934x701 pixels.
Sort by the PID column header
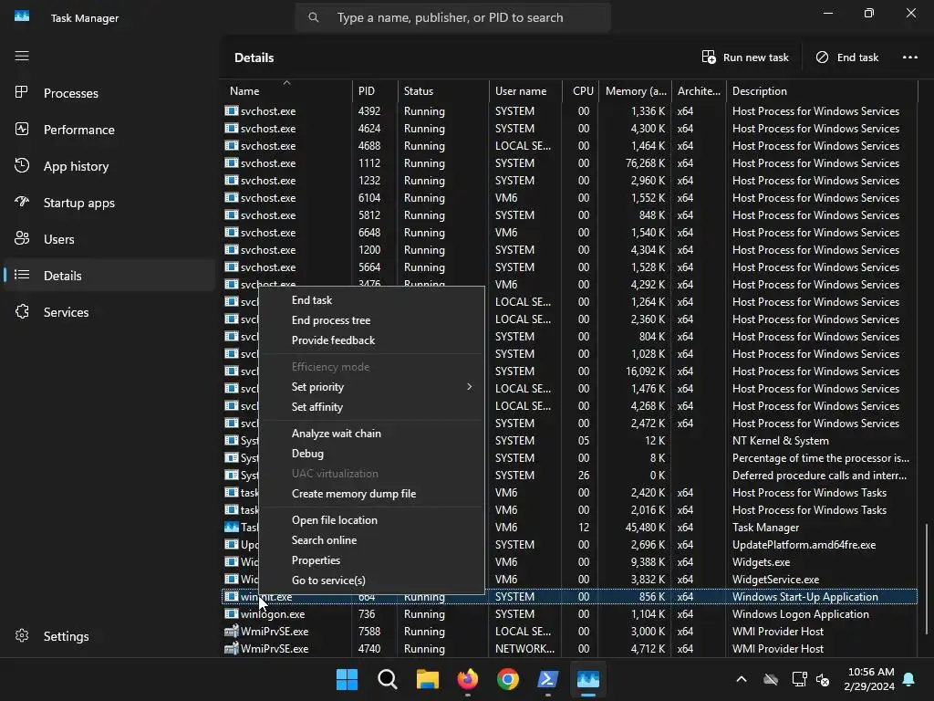point(375,91)
